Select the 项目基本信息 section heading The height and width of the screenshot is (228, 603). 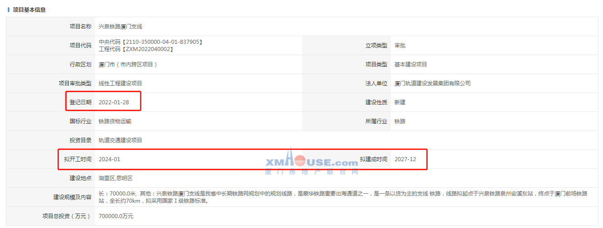29,9
